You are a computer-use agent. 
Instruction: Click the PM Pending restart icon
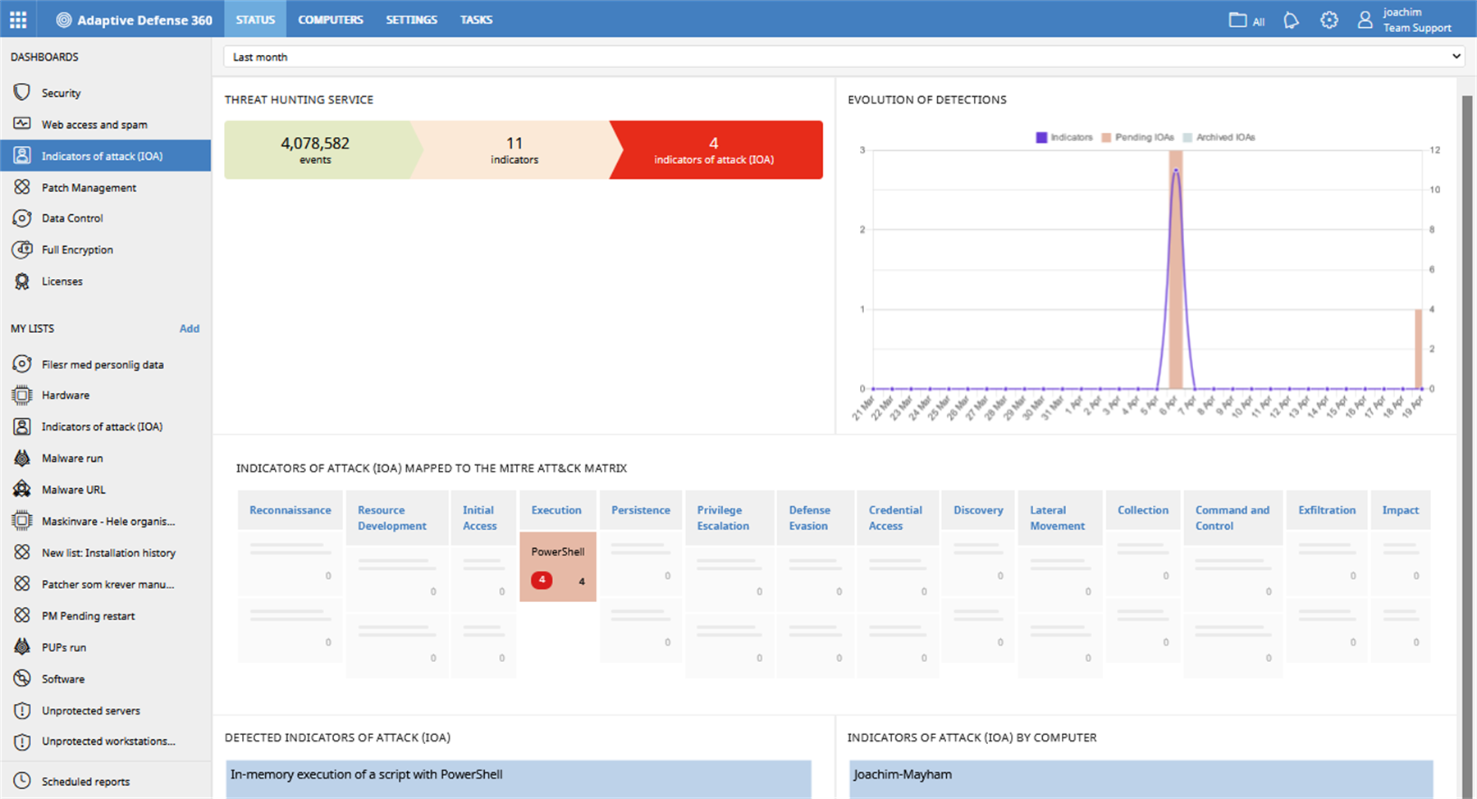click(22, 615)
